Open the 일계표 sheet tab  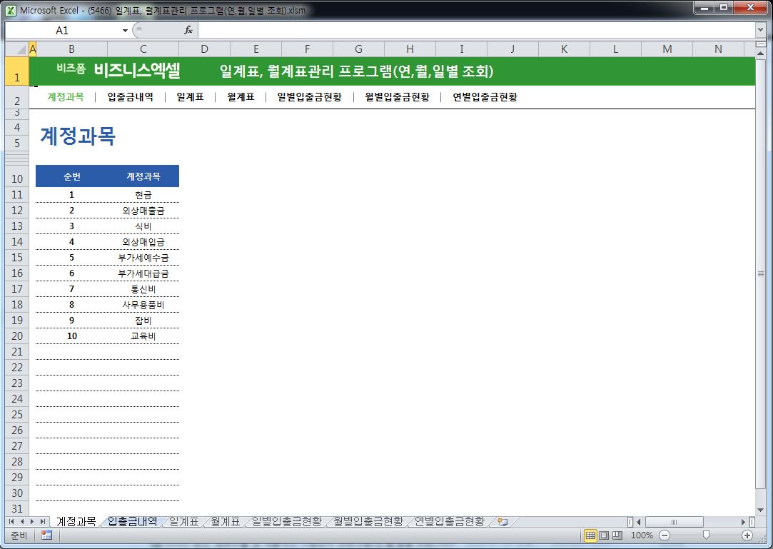[184, 521]
